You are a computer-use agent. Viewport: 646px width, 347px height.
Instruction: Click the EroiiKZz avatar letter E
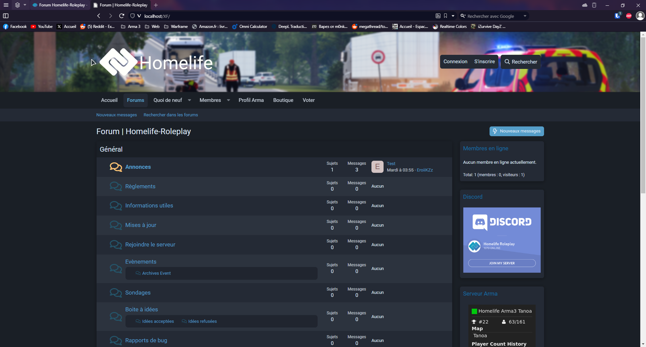[377, 167]
